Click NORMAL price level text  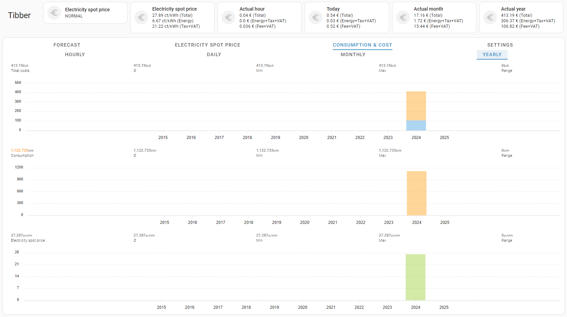coord(74,16)
